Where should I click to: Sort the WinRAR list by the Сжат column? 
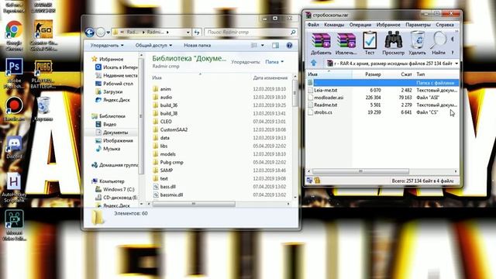tap(406, 74)
